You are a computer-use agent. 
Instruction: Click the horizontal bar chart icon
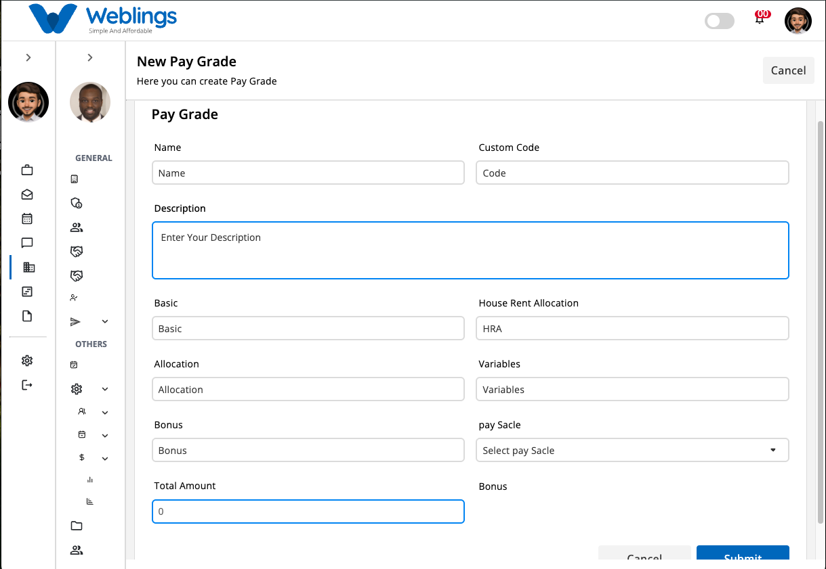click(90, 501)
